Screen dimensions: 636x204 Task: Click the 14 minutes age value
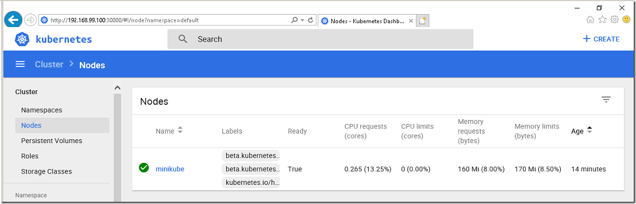pyautogui.click(x=589, y=169)
